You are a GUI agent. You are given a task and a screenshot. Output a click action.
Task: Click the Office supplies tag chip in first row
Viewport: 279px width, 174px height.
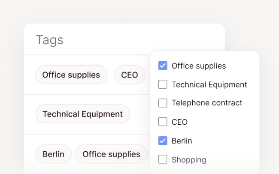71,75
